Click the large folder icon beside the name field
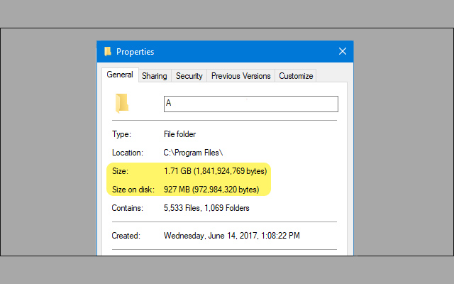This screenshot has height=284, width=454. tap(122, 103)
